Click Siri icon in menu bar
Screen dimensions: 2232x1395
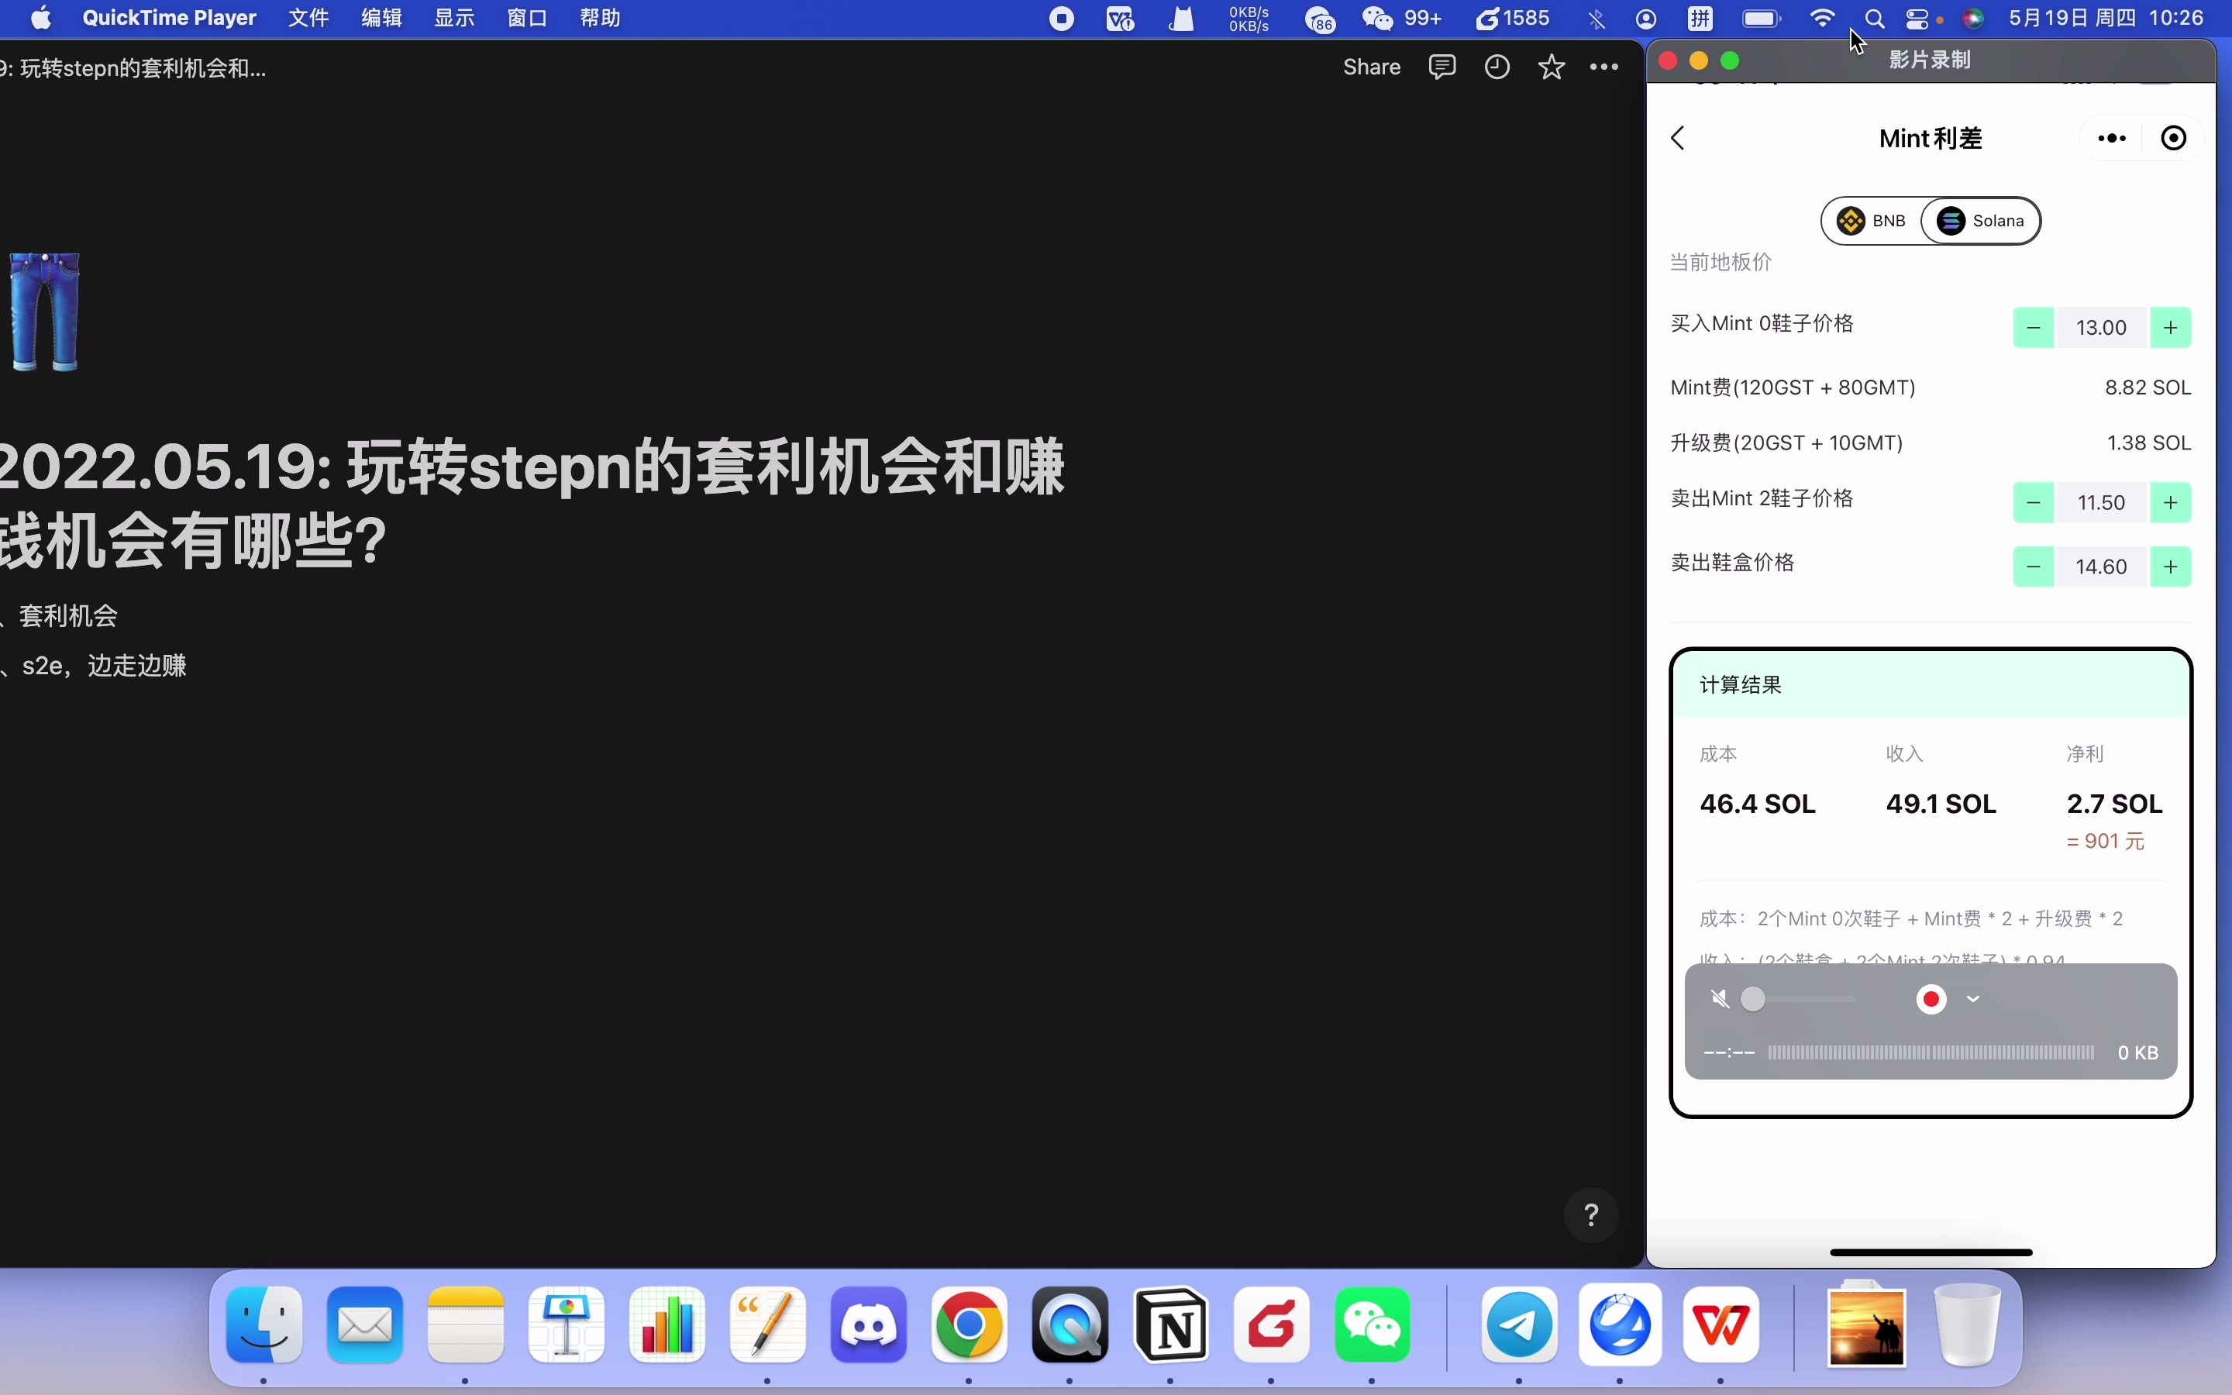1973,19
